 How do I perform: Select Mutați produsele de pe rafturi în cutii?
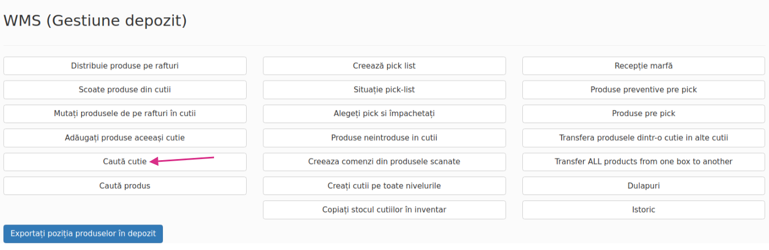[x=125, y=114]
